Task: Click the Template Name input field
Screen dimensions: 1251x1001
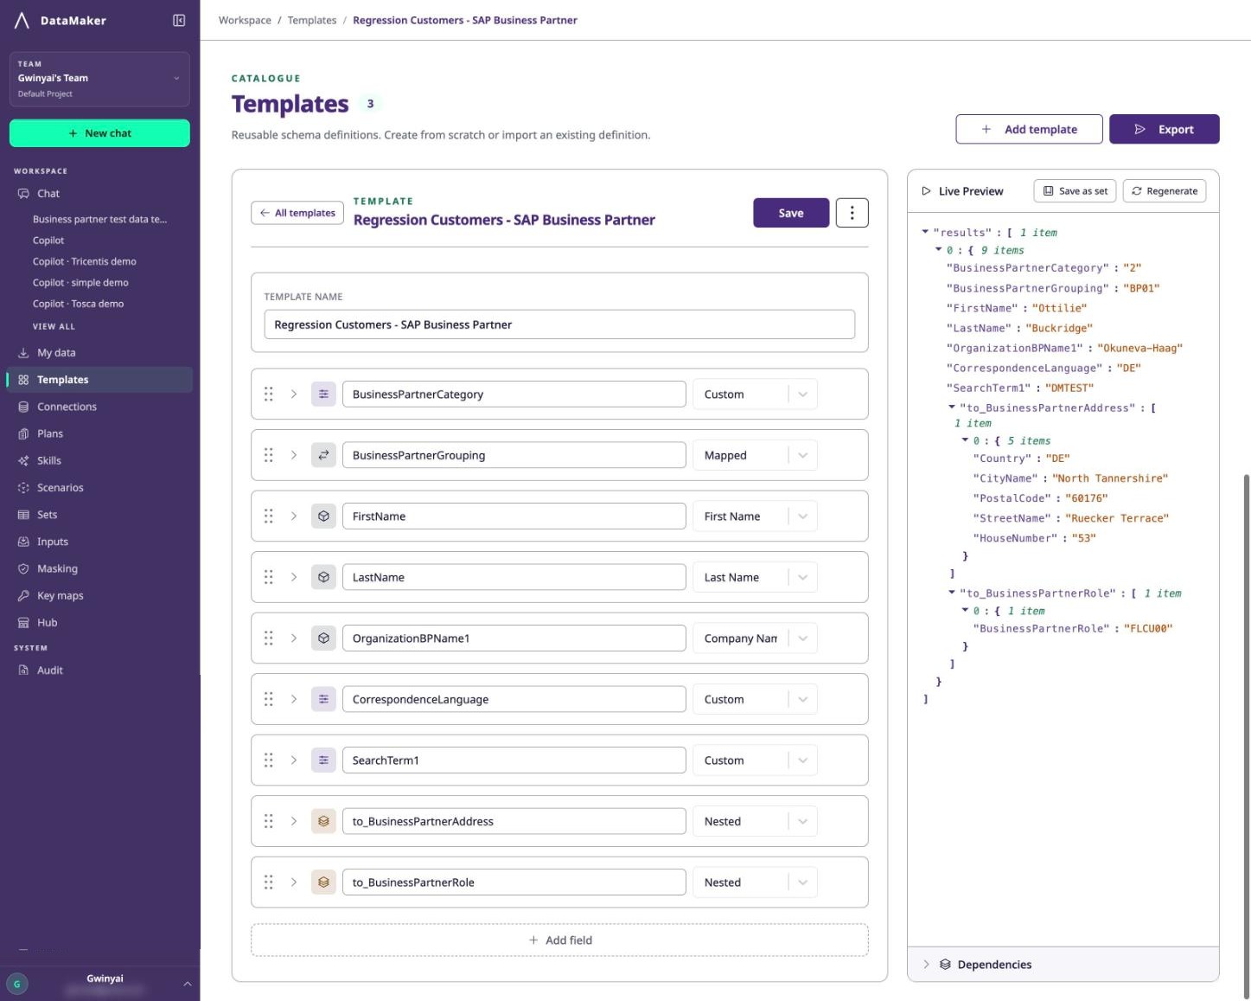Action: (x=559, y=324)
